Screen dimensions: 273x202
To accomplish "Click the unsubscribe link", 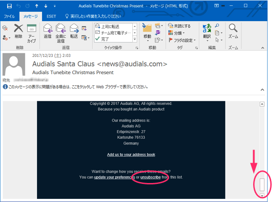I will [x=151, y=177].
